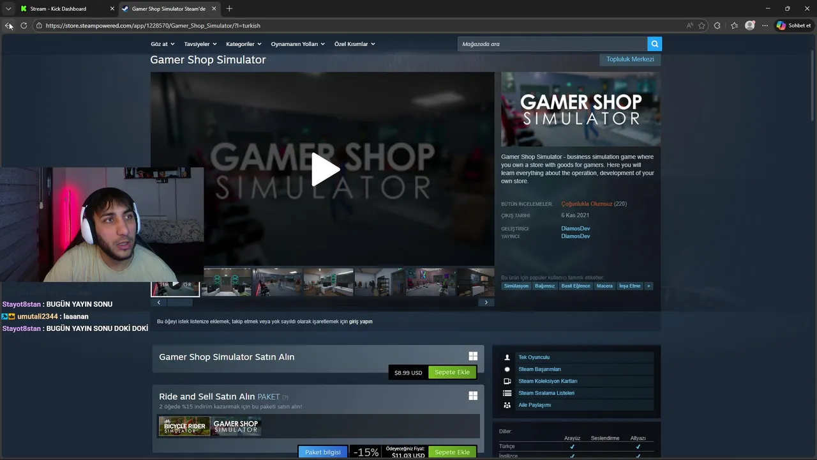Expand the Kategoriler menu
This screenshot has height=460, width=817.
pos(244,44)
